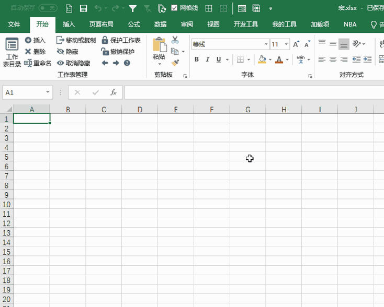This screenshot has height=307, width=384.
Task: Click the Cut scissors icon
Action: point(175,40)
